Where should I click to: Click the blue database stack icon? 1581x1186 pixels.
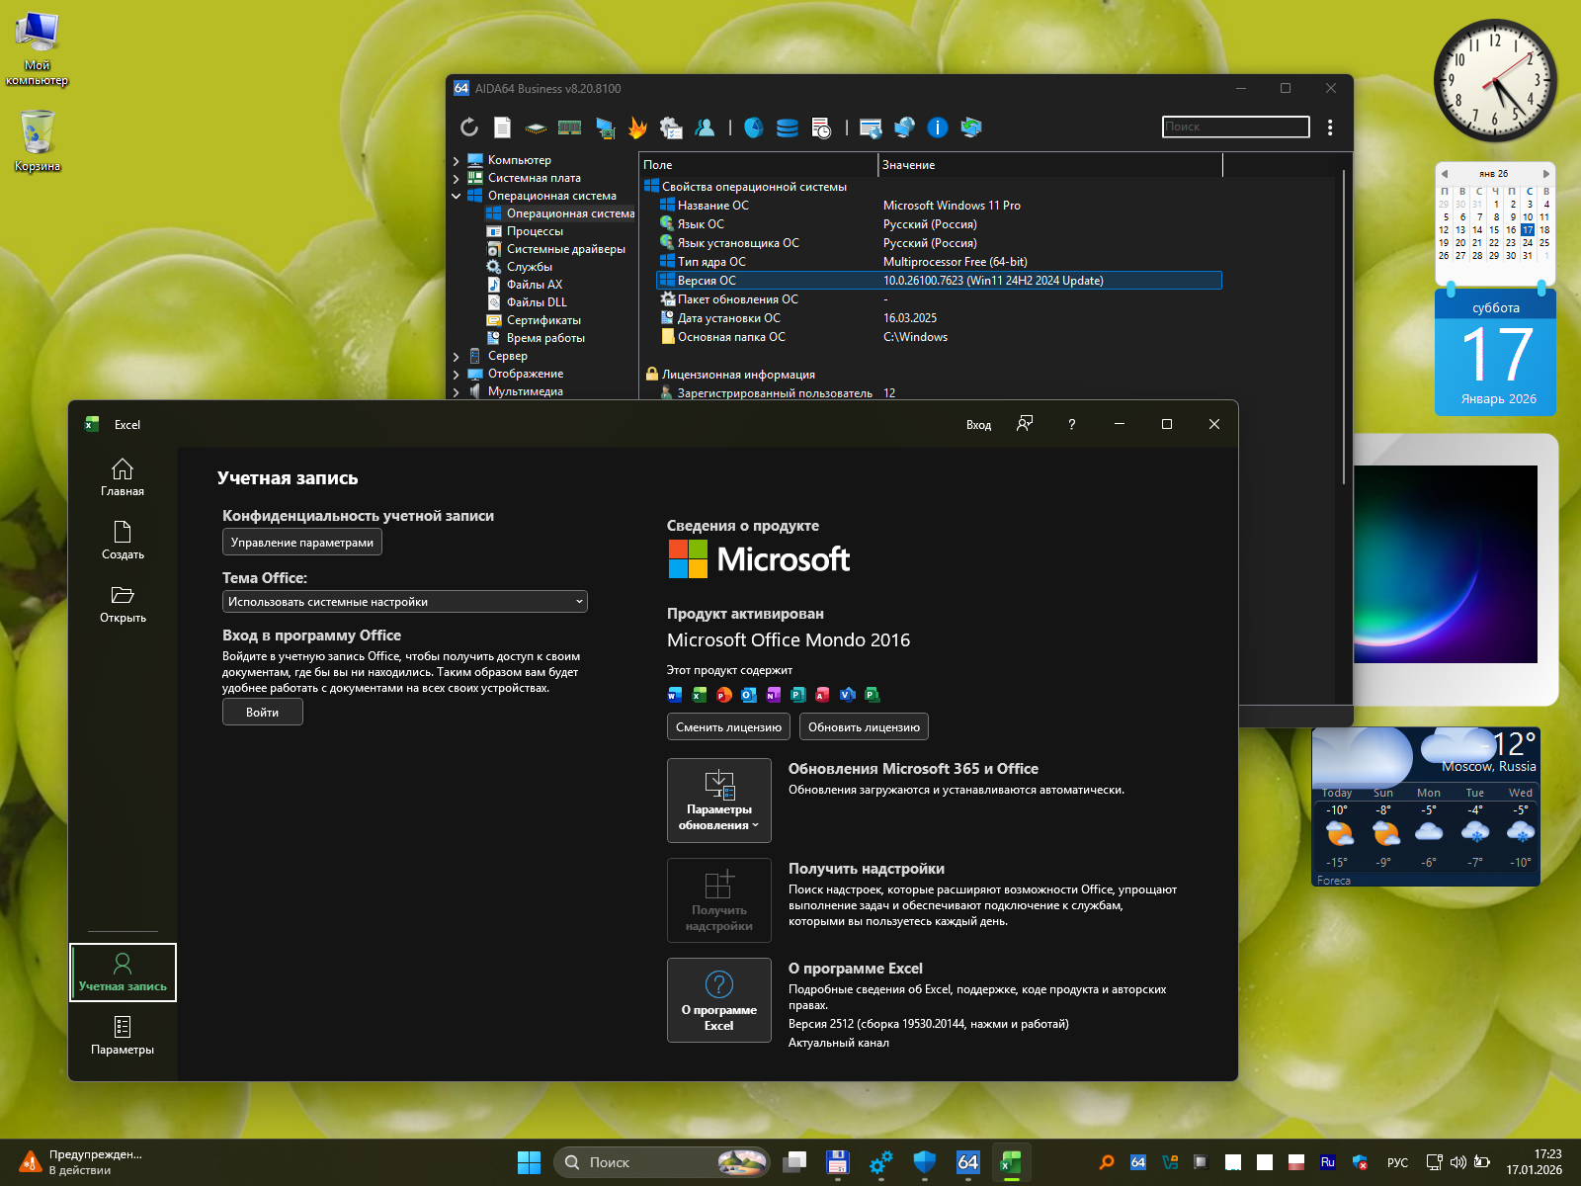[788, 127]
